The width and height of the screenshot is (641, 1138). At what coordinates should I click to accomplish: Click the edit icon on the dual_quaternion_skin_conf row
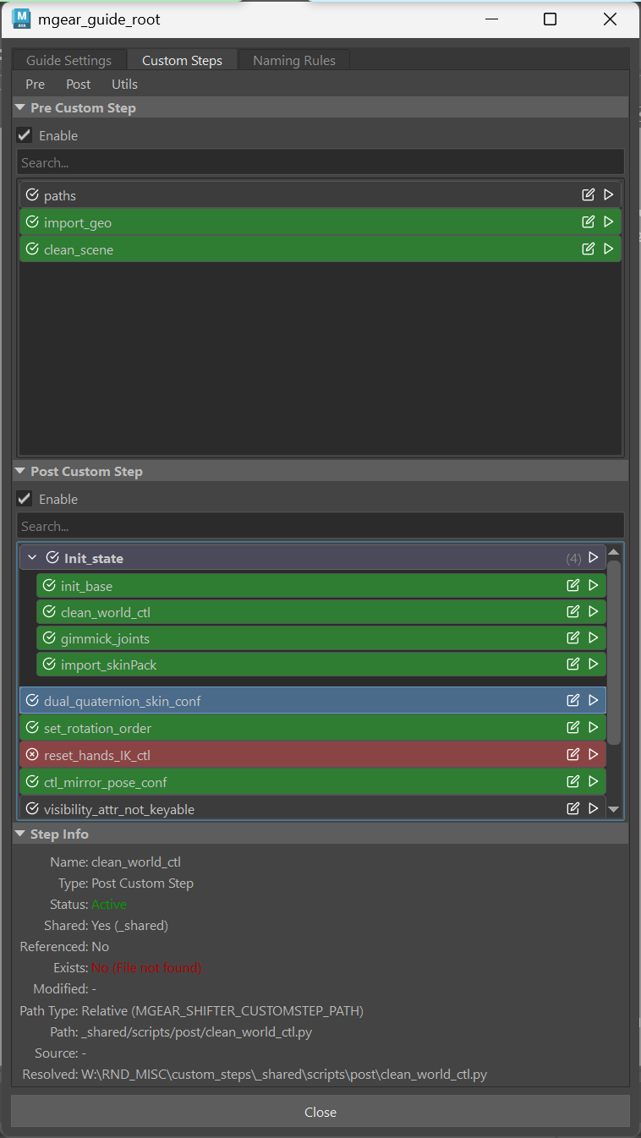tap(573, 700)
